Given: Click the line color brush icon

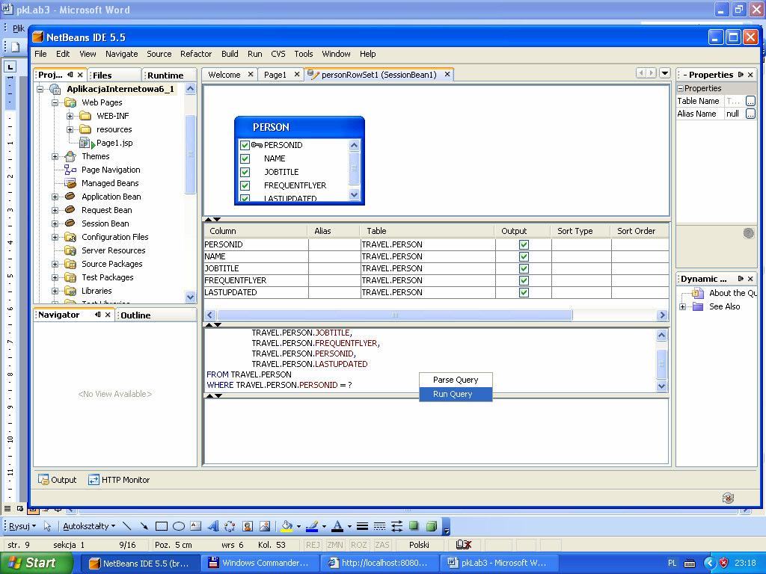Looking at the screenshot, I should [312, 526].
